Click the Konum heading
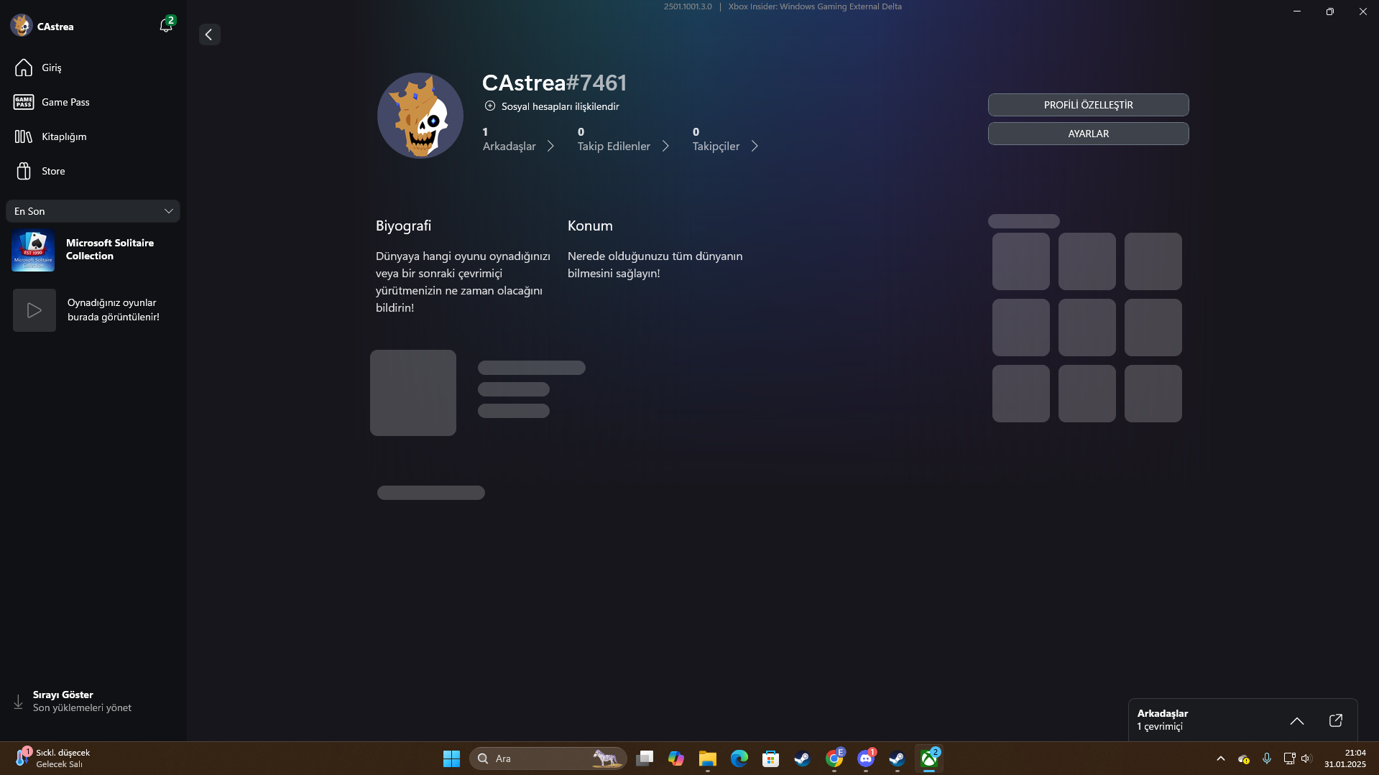Image resolution: width=1379 pixels, height=775 pixels. (590, 226)
